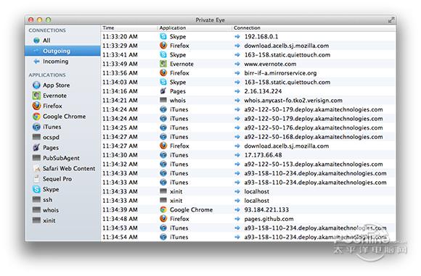Viewport: 421px width, 276px height.
Task: Select the Skype icon in sidebar
Action: click(x=36, y=189)
